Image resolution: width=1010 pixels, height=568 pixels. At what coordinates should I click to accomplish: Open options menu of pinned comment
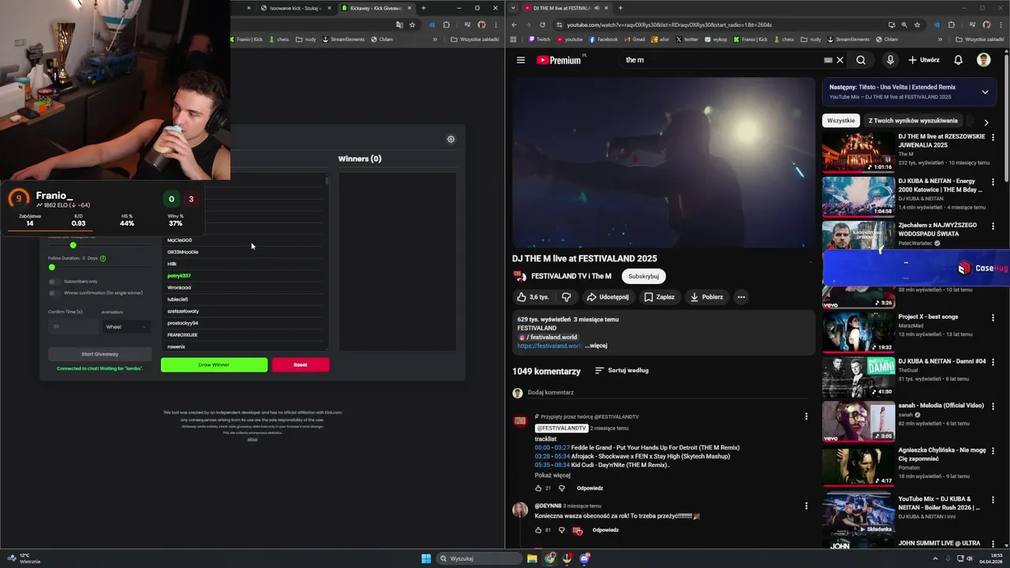(806, 416)
